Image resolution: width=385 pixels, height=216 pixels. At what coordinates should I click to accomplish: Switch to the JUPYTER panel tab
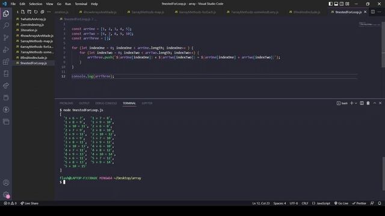click(147, 103)
